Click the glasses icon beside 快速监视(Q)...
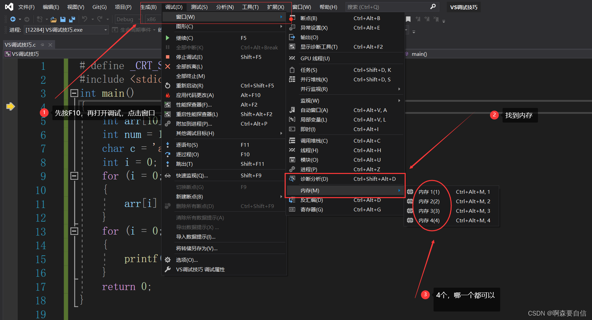The image size is (592, 320). click(x=168, y=175)
